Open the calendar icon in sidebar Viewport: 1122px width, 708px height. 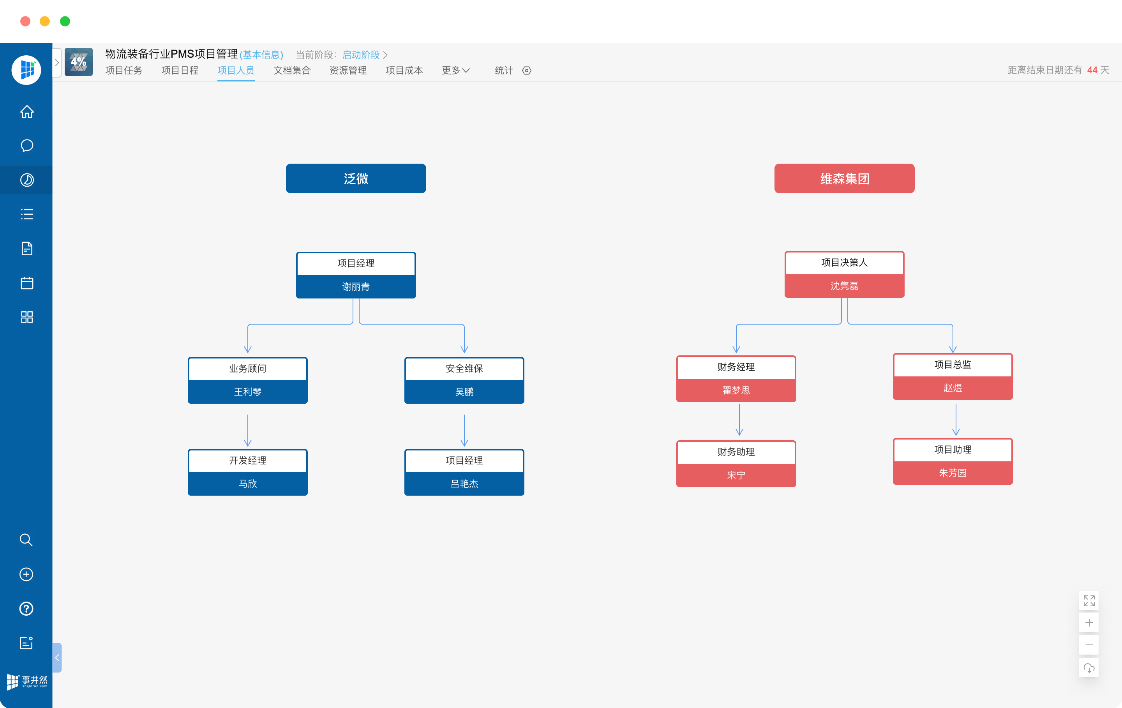[26, 283]
